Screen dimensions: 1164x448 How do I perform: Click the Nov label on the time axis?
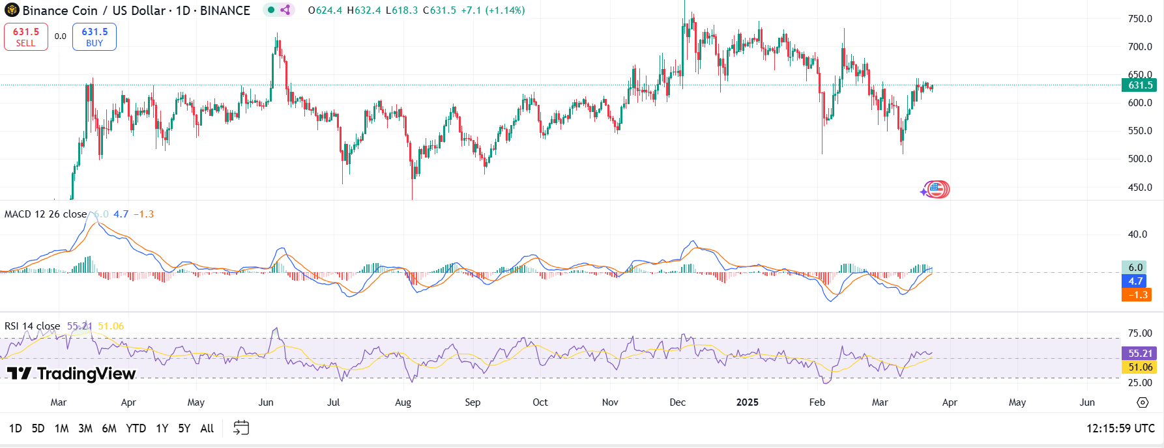[x=610, y=402]
